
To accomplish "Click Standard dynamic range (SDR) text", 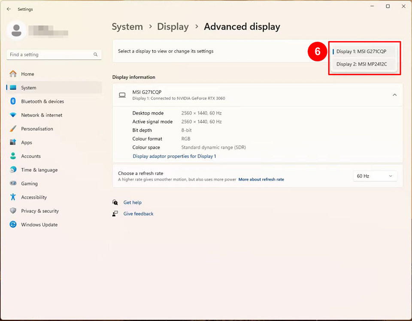I will 213,147.
